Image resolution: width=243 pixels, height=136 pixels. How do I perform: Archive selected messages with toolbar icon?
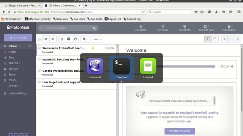click(x=68, y=39)
